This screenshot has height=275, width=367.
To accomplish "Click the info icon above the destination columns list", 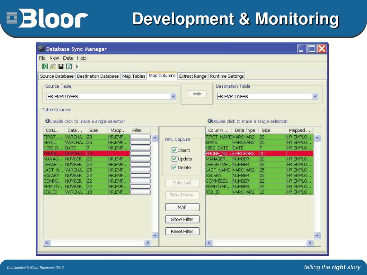I will (209, 121).
